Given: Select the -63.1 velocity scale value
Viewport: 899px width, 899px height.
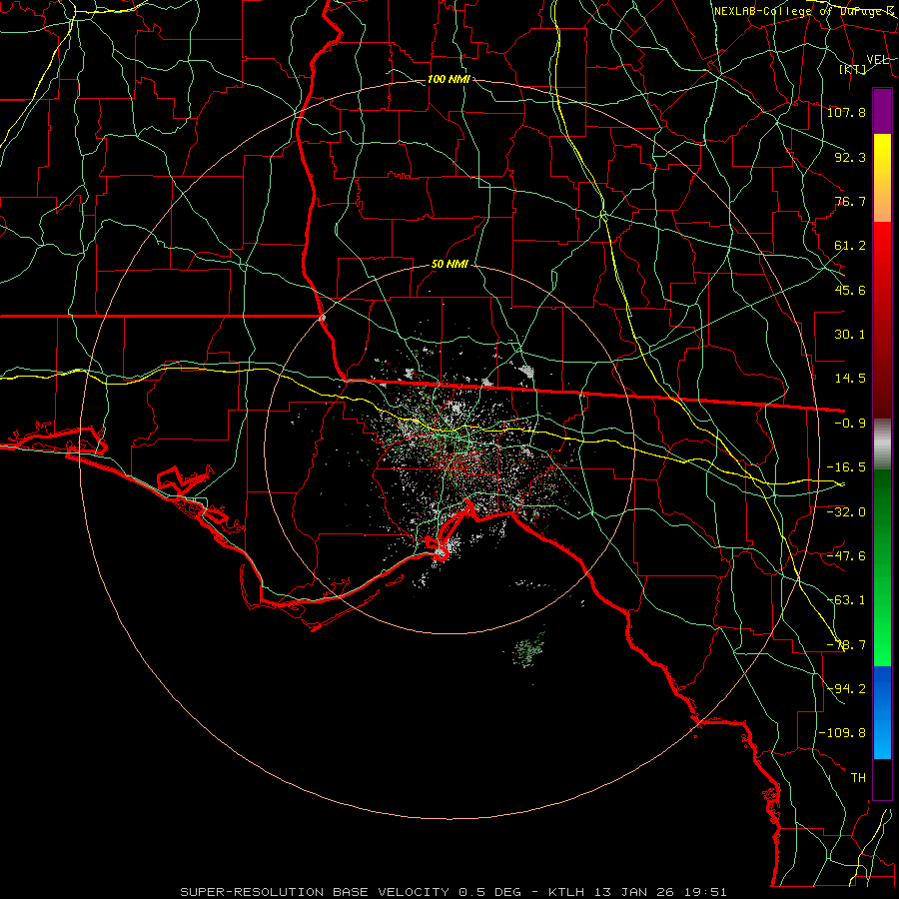Looking at the screenshot, I should pyautogui.click(x=846, y=600).
